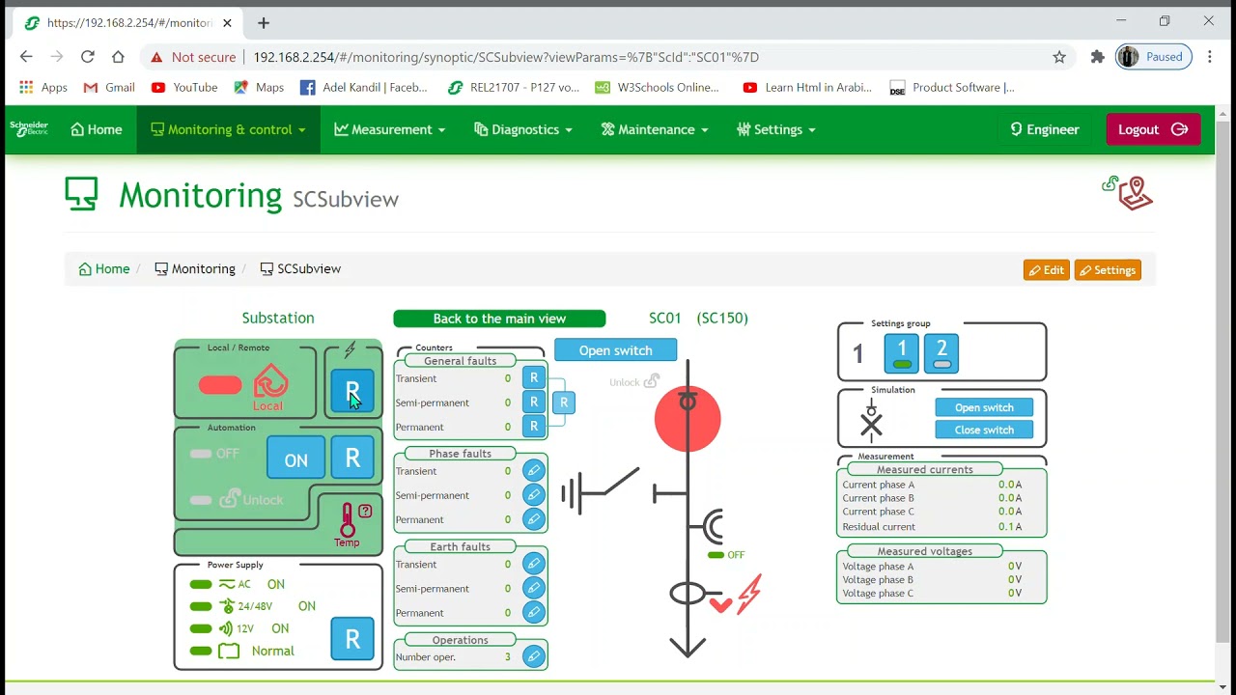The image size is (1236, 695).
Task: Click the Local mode house icon
Action: pos(270,381)
